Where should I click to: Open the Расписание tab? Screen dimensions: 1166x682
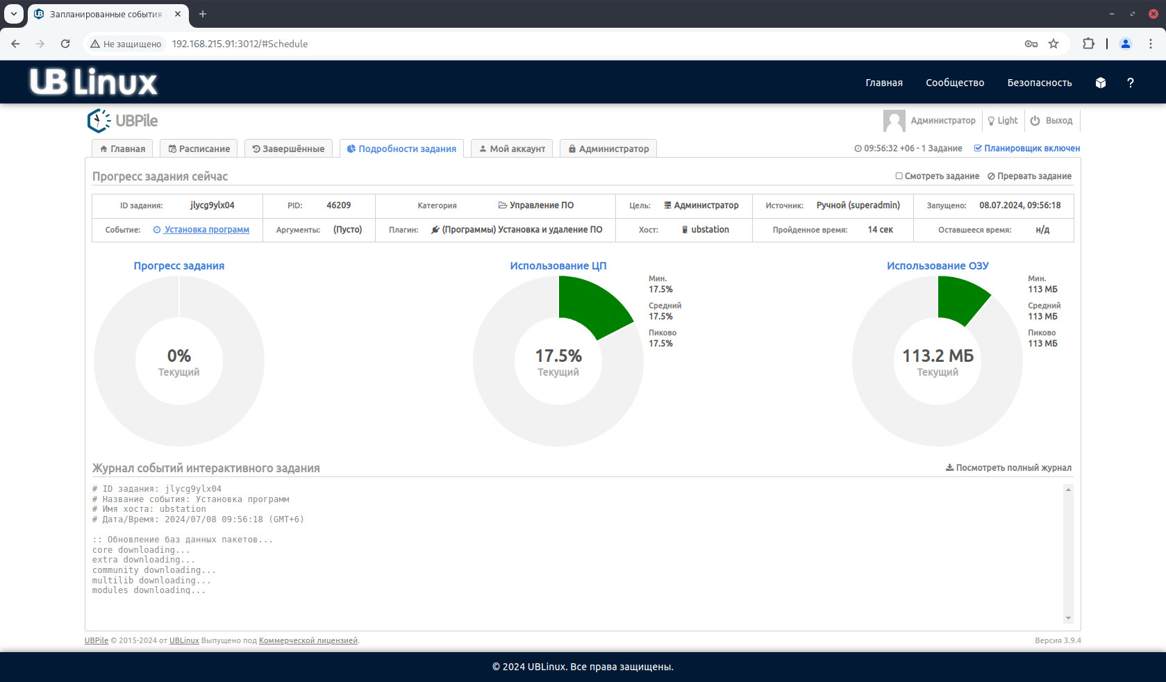pos(199,149)
